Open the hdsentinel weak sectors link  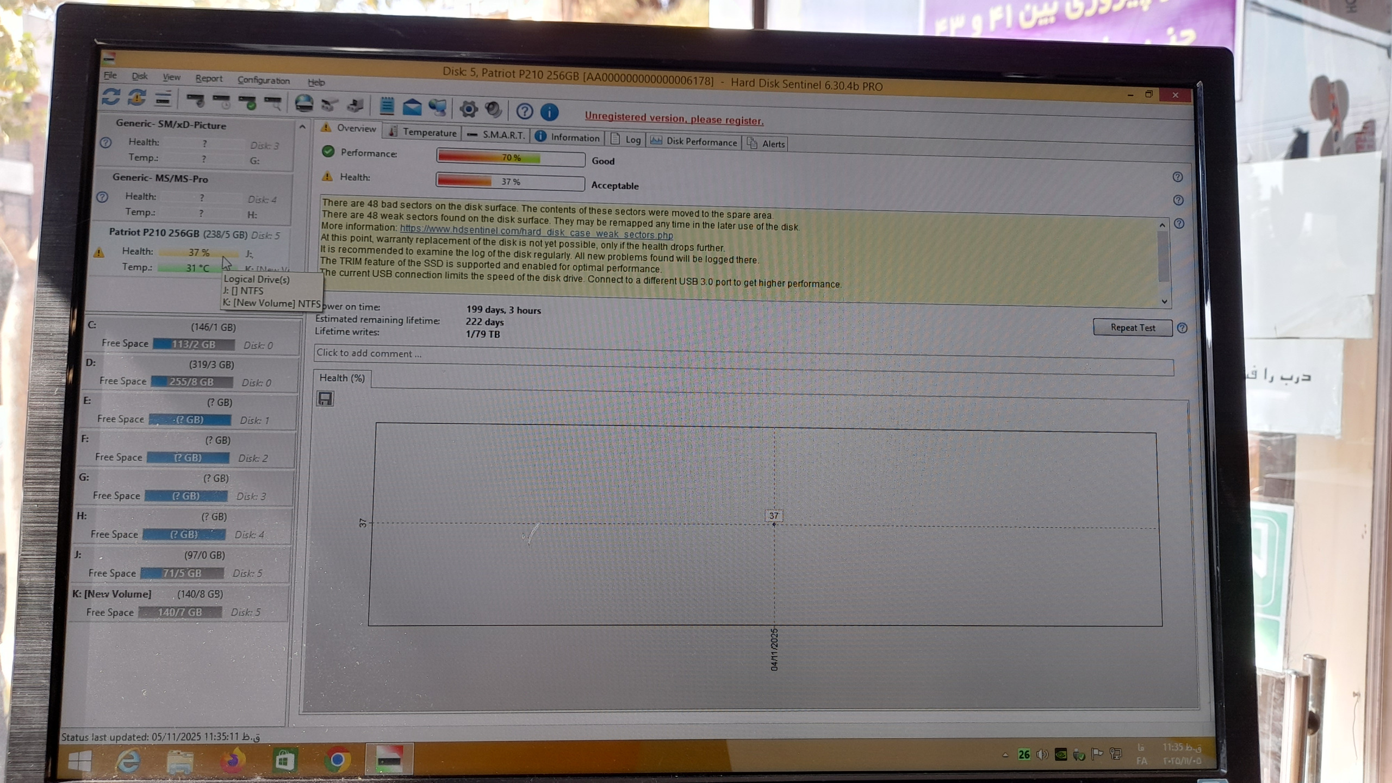536,232
